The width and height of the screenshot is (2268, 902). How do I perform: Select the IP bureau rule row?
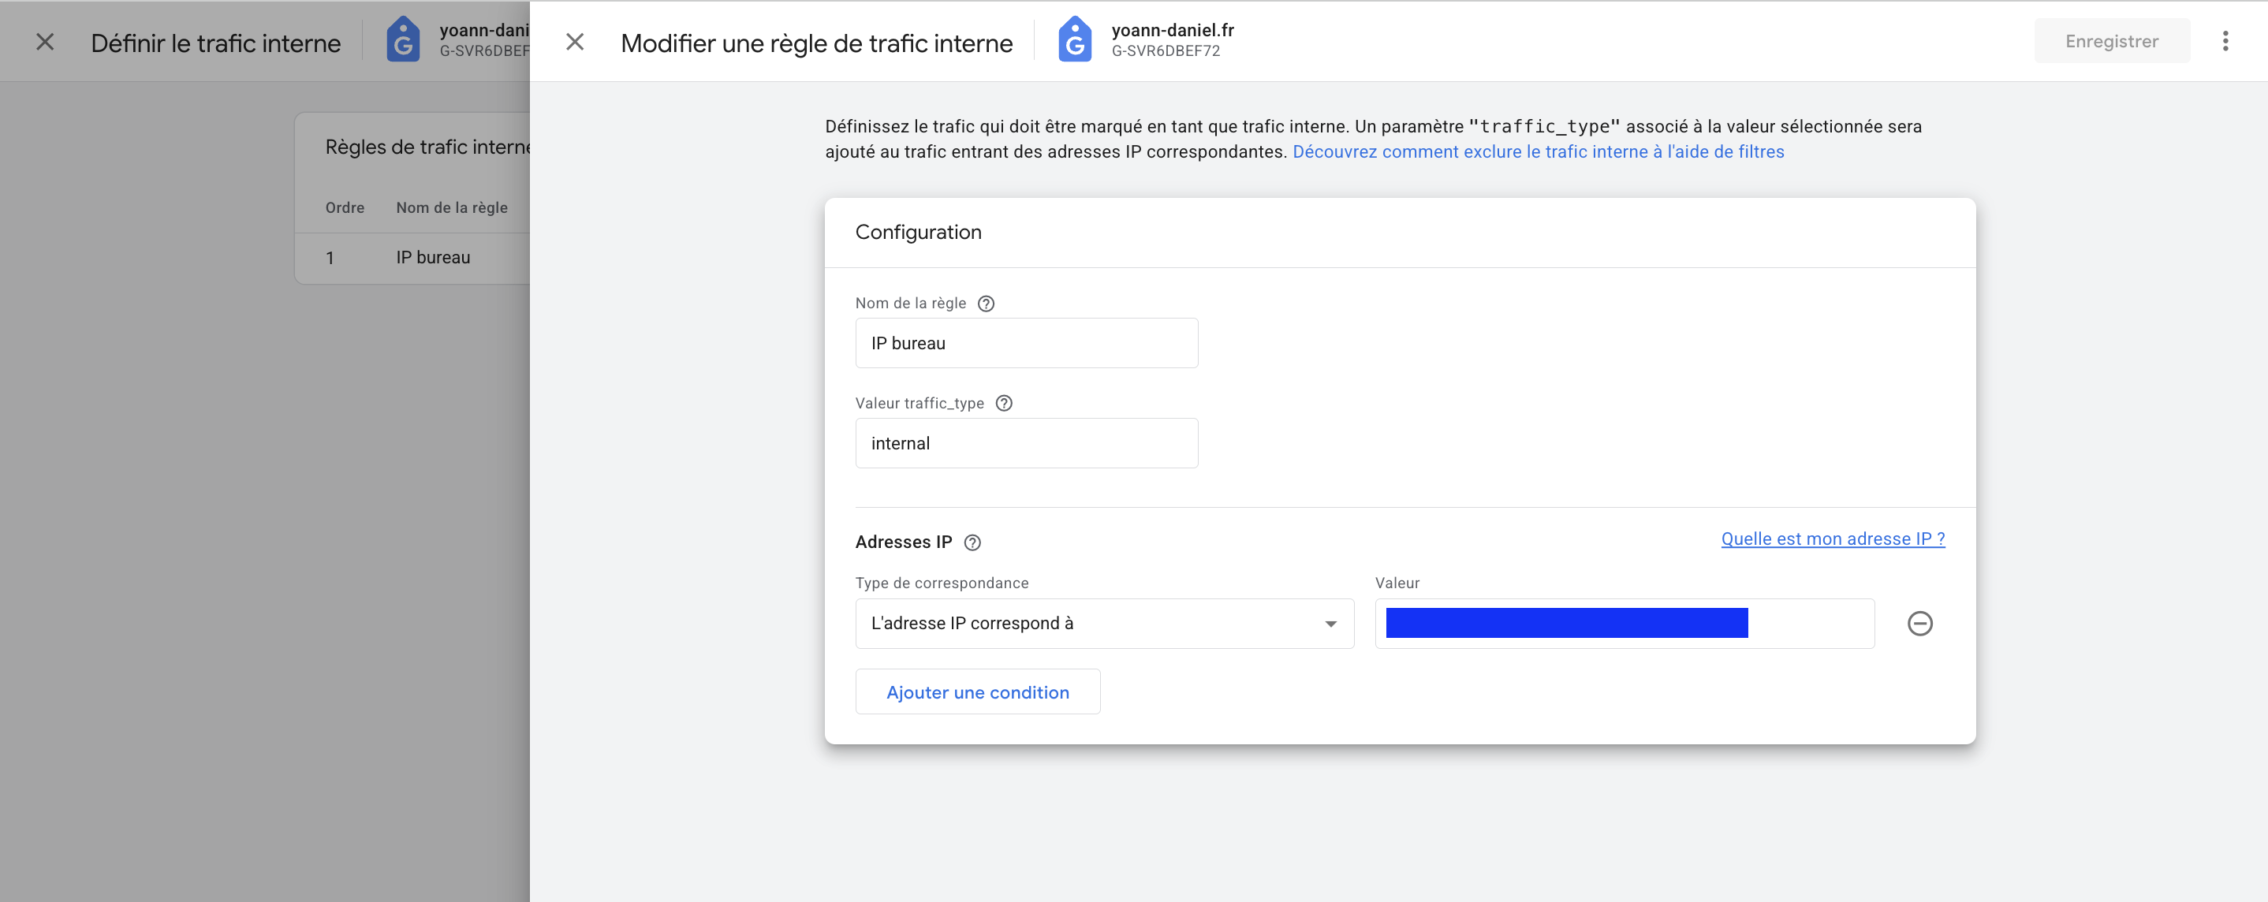432,258
